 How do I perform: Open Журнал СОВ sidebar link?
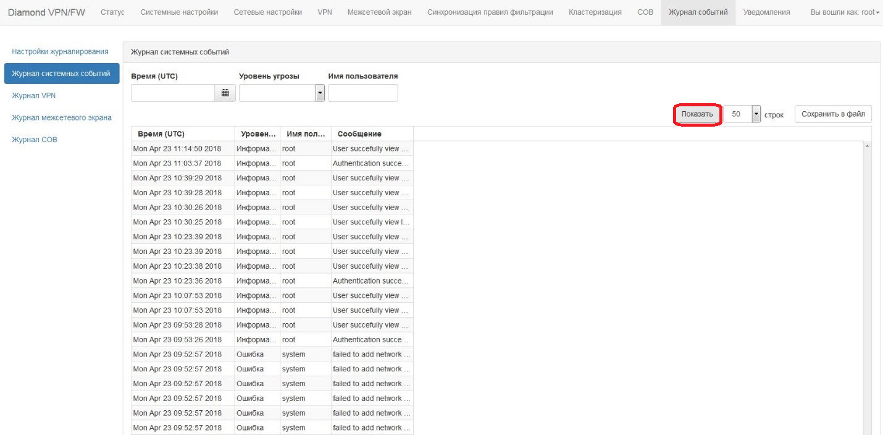[x=35, y=140]
